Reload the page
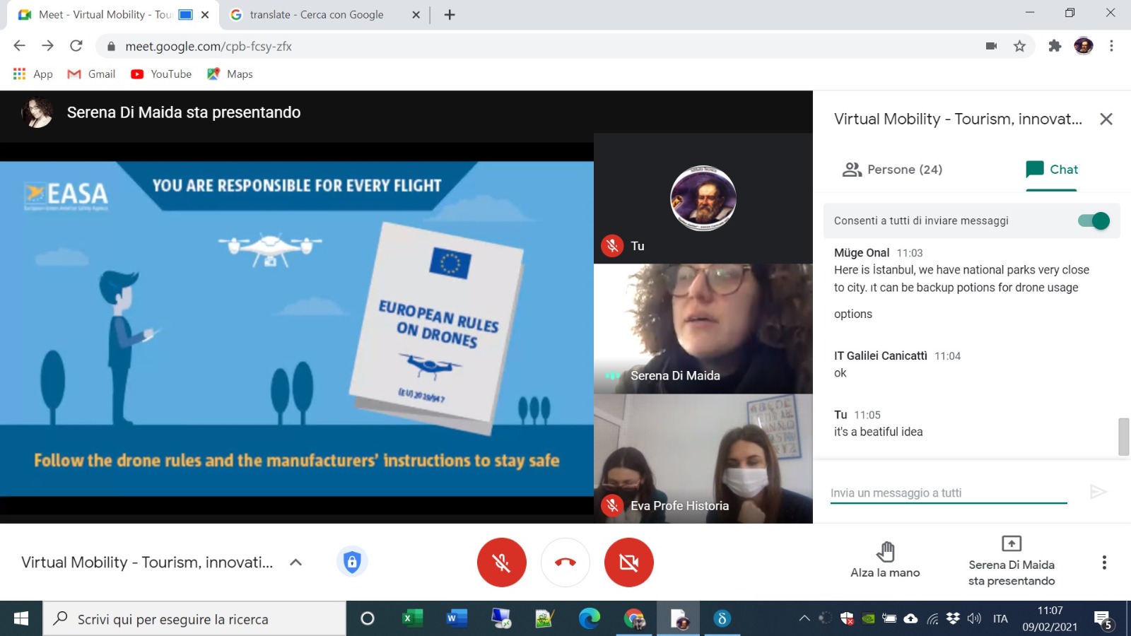 (76, 46)
